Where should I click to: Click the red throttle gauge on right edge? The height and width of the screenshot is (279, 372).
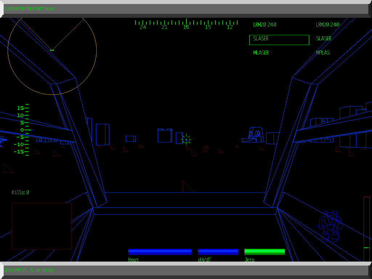[x=367, y=229]
